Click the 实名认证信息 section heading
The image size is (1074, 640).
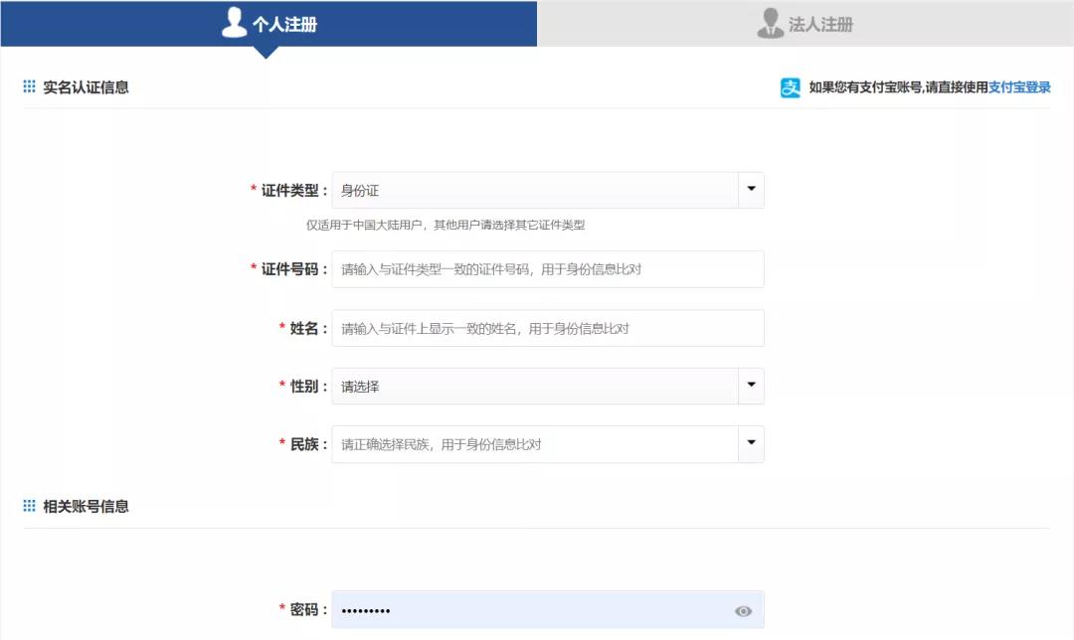pos(86,87)
